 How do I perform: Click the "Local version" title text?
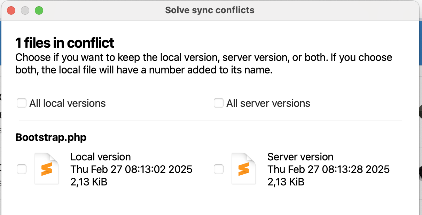[x=101, y=157]
